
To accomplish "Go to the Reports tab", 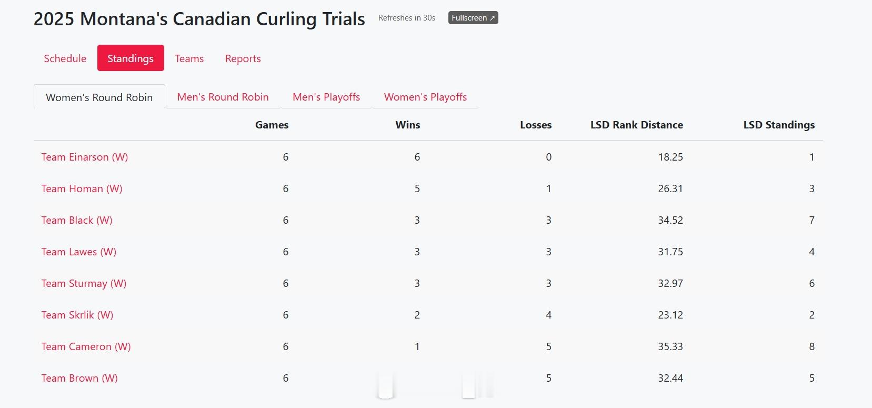I will tap(243, 58).
